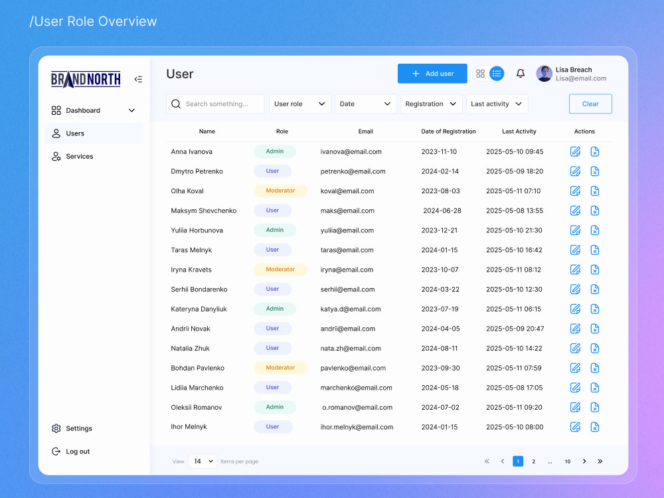Delete Taras Melnyk's record
The width and height of the screenshot is (664, 498).
click(x=594, y=250)
